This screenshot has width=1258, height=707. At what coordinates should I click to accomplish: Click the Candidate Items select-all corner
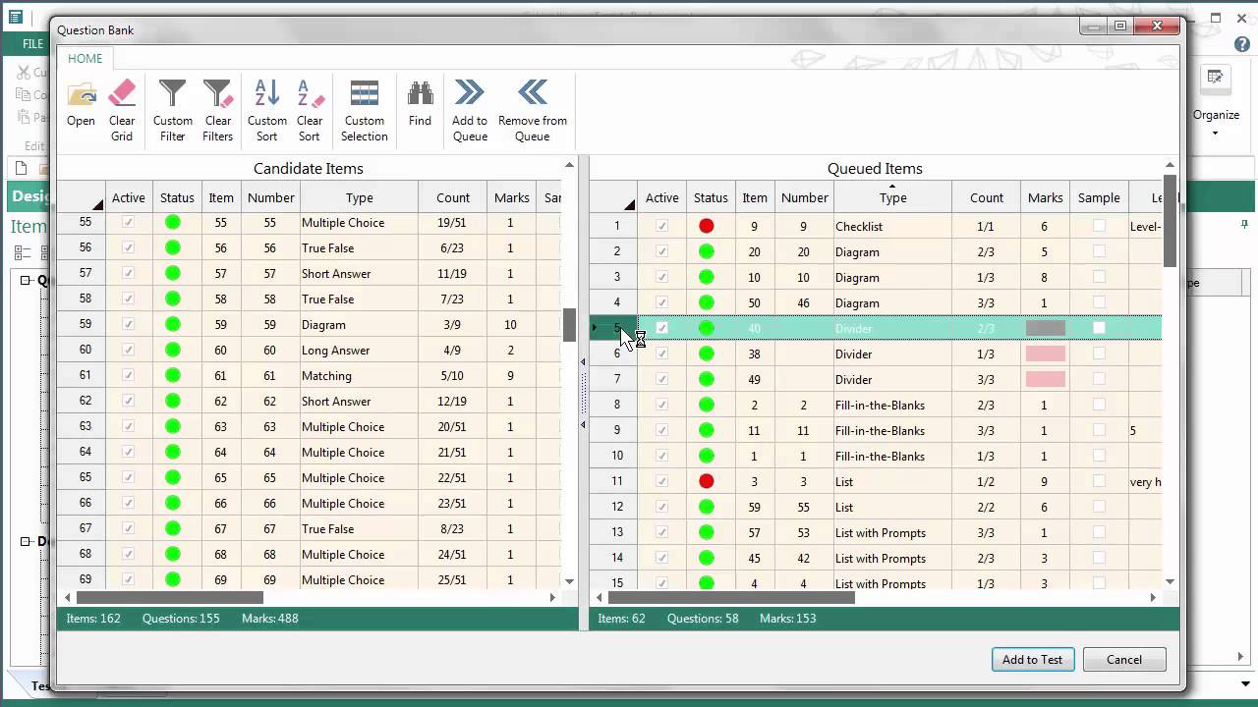tap(82, 197)
